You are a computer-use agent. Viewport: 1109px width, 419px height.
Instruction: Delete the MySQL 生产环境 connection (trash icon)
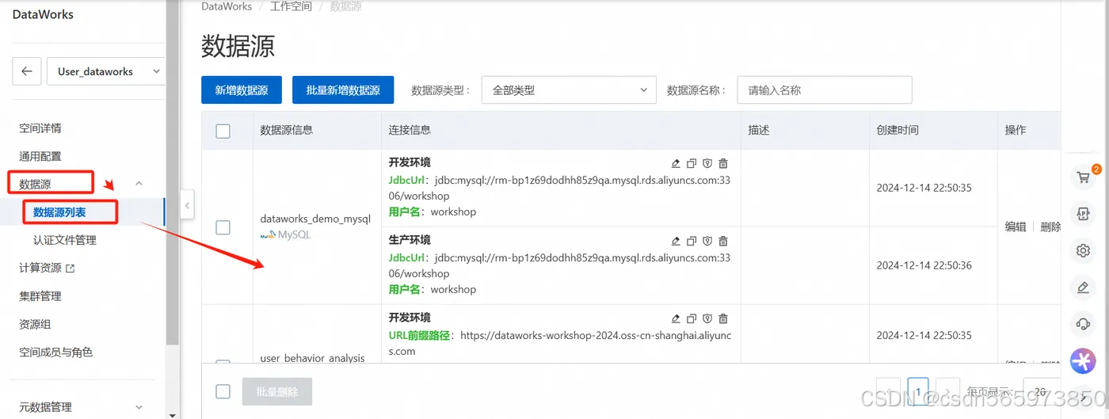(x=723, y=241)
